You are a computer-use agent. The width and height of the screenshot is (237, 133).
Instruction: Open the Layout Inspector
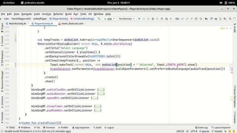[x=221, y=127]
